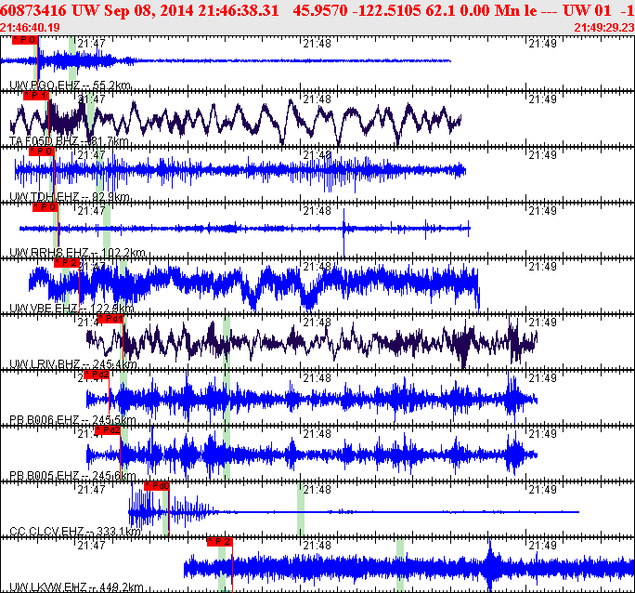The width and height of the screenshot is (635, 593).
Task: Click green band right of 21:47 on RRHS trace
Action: [x=107, y=230]
